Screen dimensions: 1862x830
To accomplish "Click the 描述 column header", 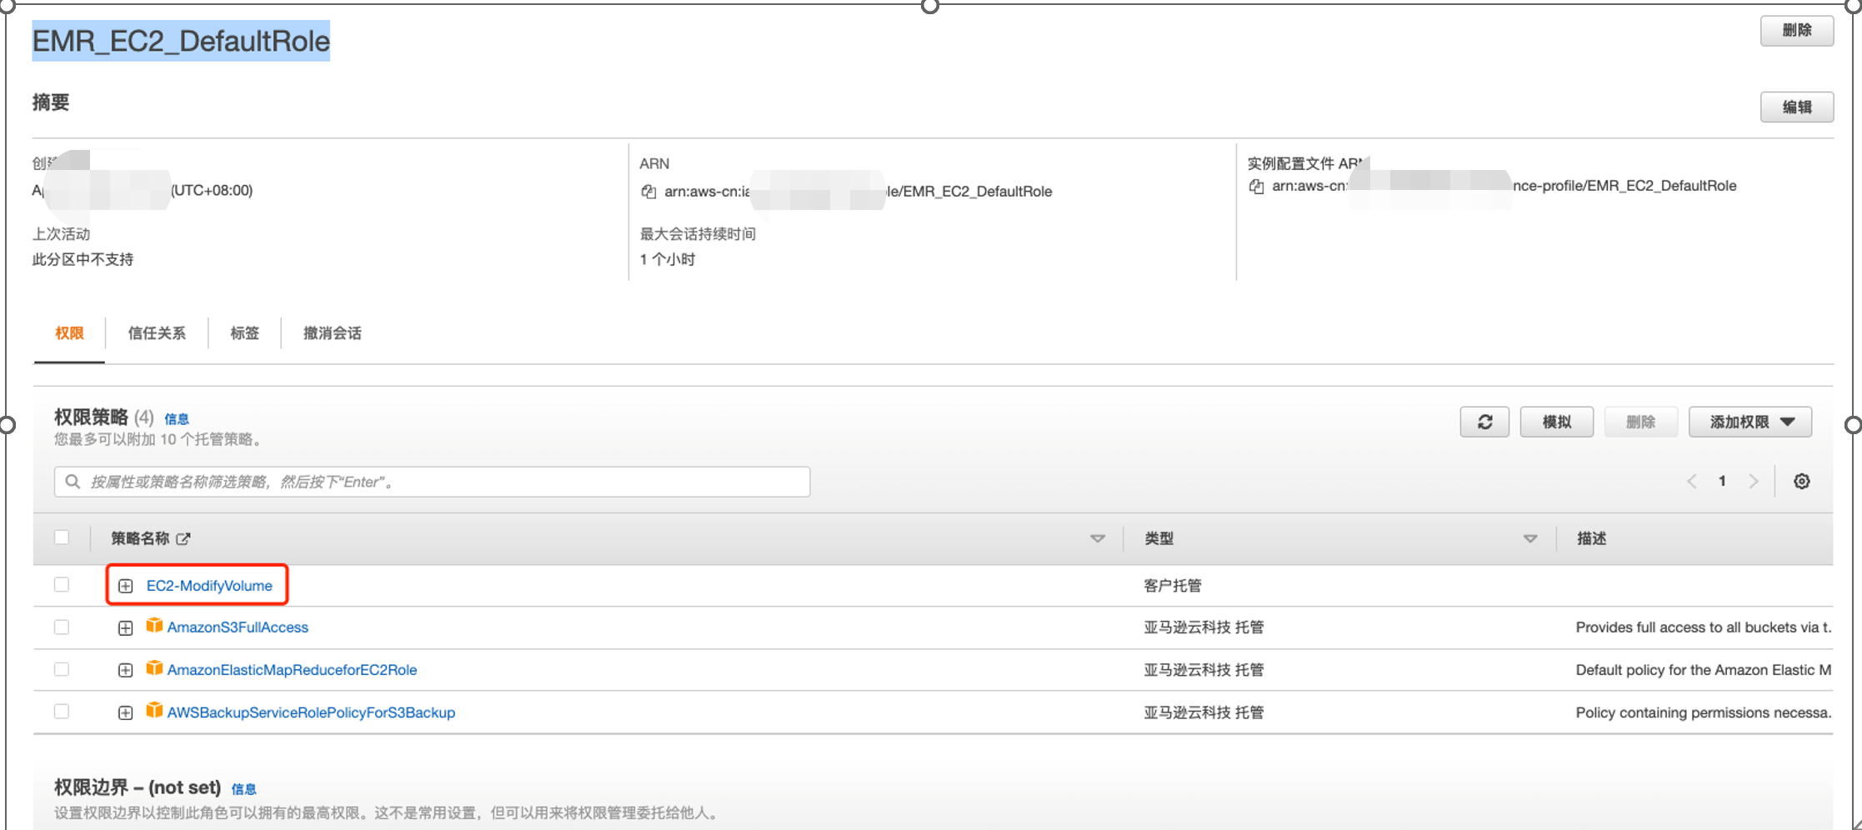I will coord(1591,538).
